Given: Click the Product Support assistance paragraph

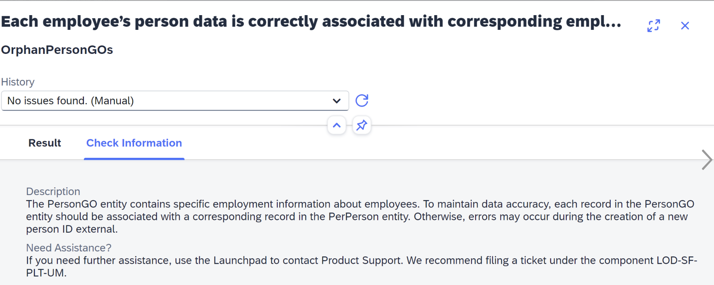Looking at the screenshot, I should click(362, 266).
